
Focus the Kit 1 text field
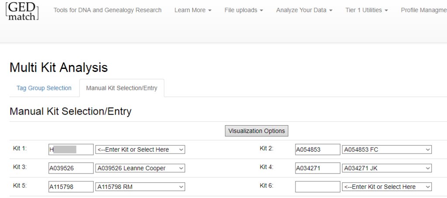tap(71, 150)
